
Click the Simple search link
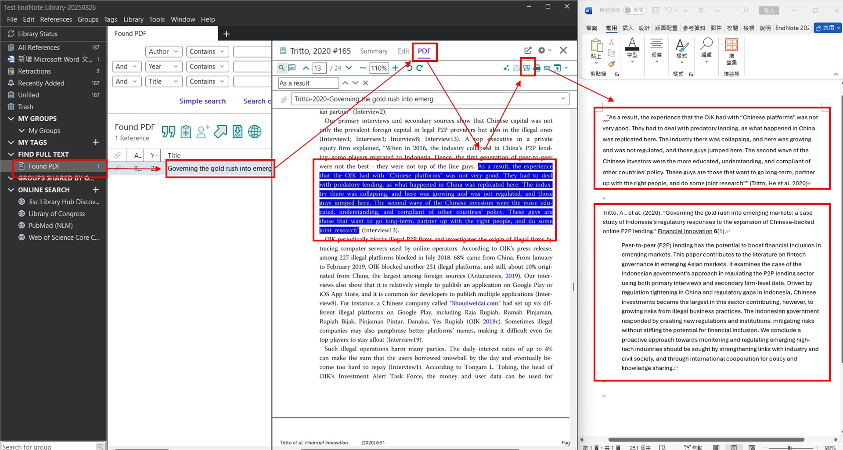(202, 101)
